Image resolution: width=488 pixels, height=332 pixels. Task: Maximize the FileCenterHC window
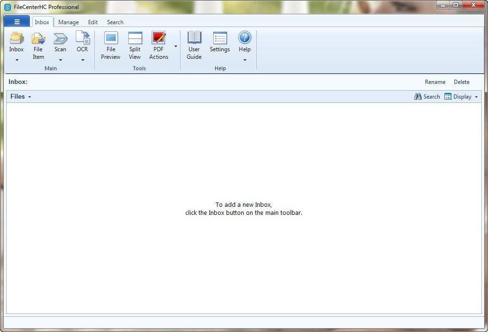456,5
